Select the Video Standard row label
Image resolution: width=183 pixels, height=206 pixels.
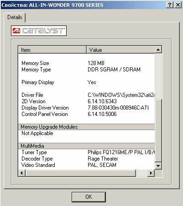click(38, 165)
